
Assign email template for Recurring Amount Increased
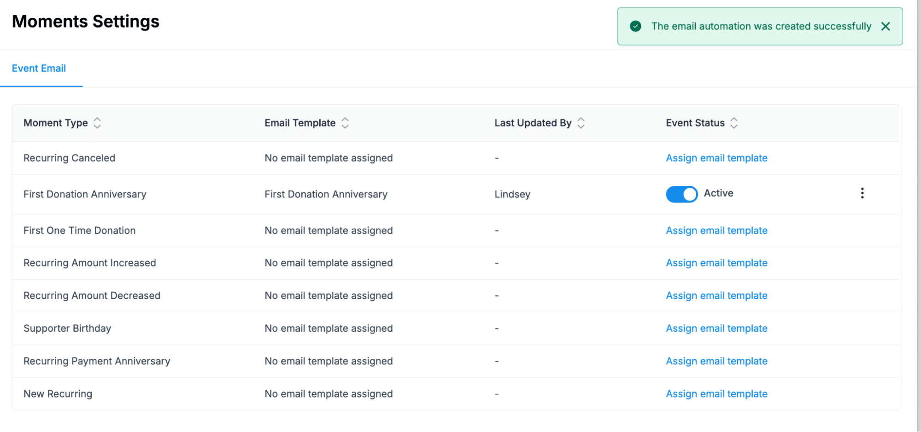click(716, 263)
